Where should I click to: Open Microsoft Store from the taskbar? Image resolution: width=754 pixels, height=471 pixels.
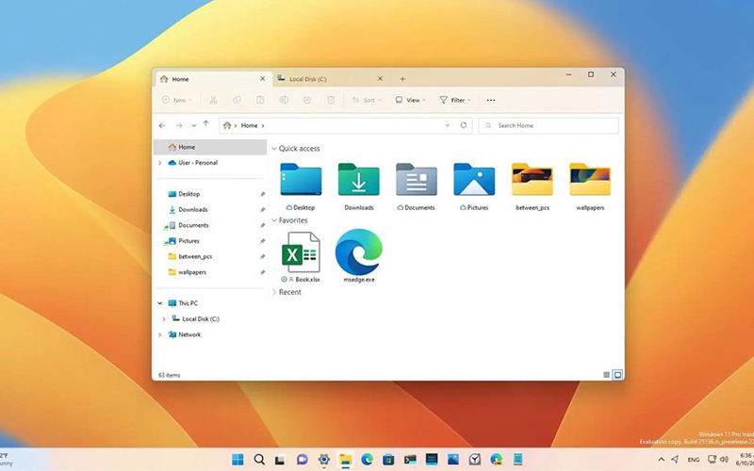point(388,460)
